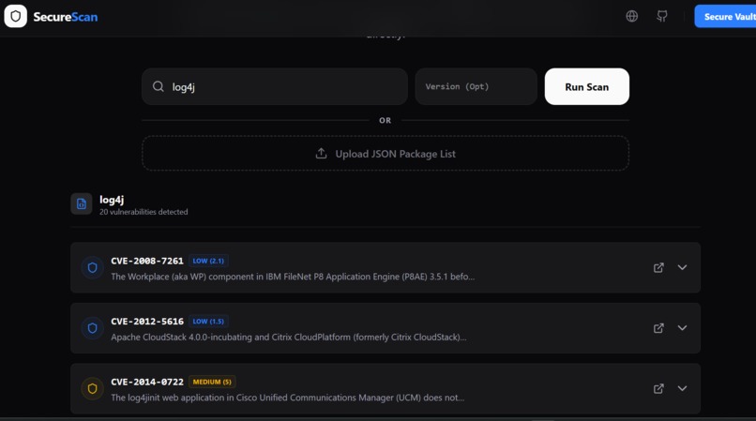
Task: Click the log4j package file icon
Action: (x=82, y=204)
